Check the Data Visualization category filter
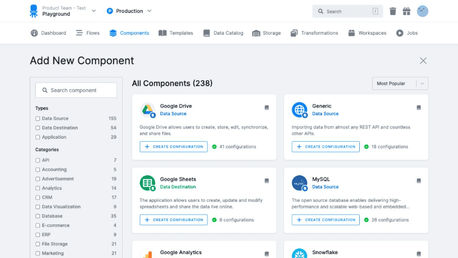The height and width of the screenshot is (258, 458). point(38,207)
